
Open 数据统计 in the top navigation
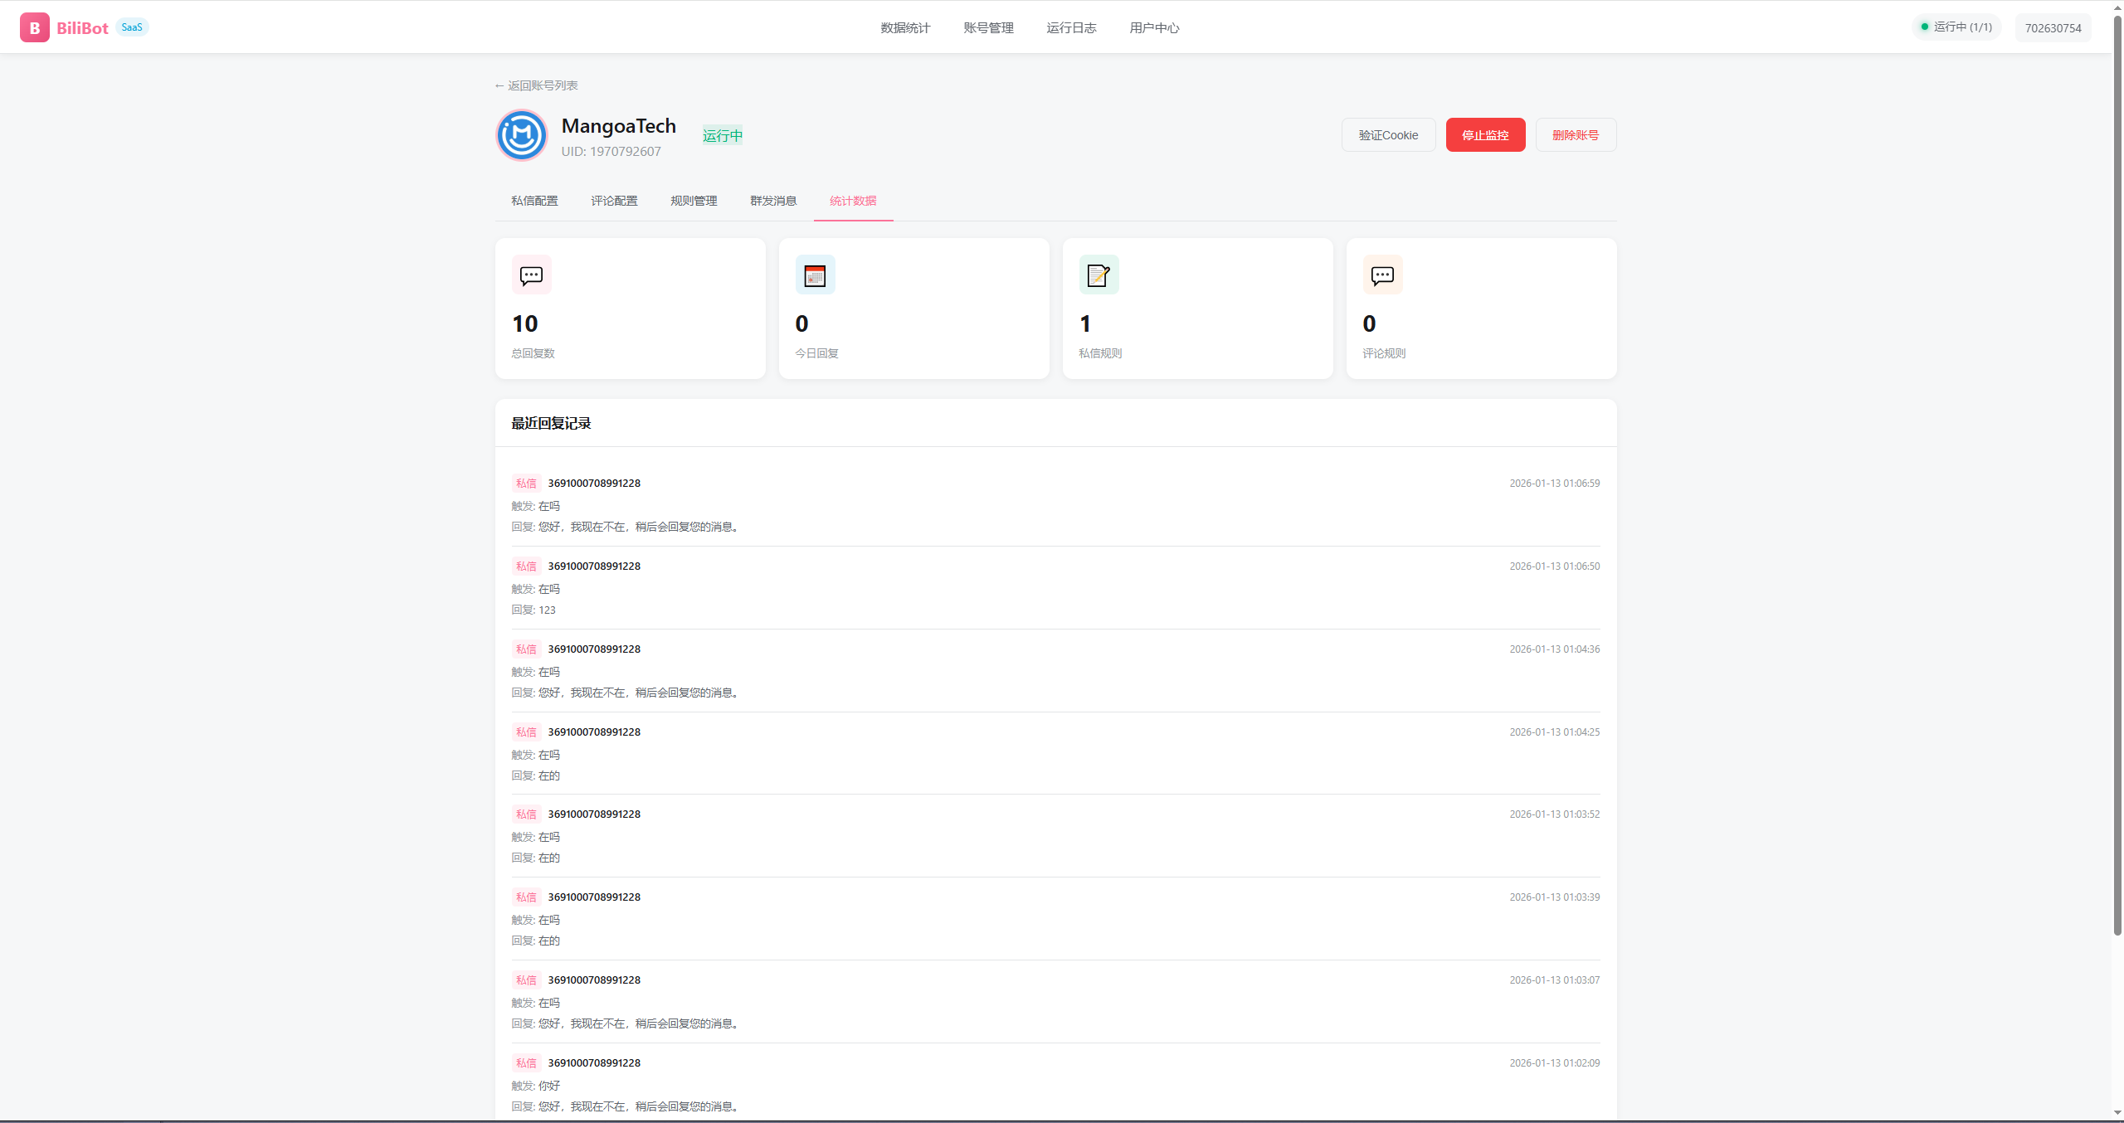point(904,27)
